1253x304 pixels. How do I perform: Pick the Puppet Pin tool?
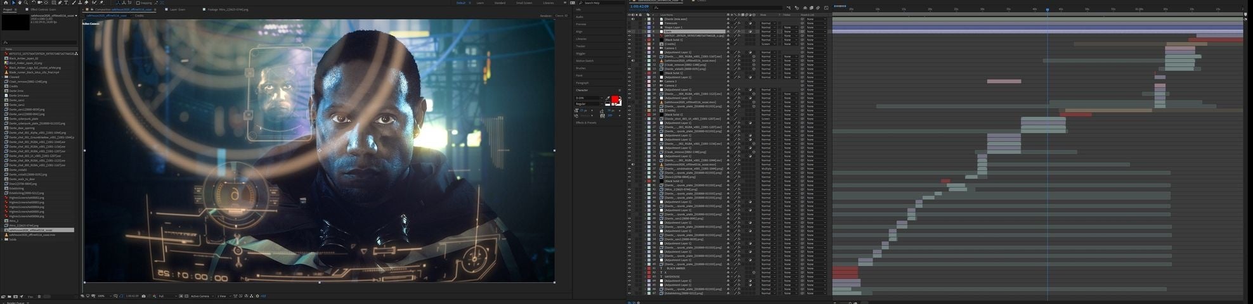click(x=100, y=3)
